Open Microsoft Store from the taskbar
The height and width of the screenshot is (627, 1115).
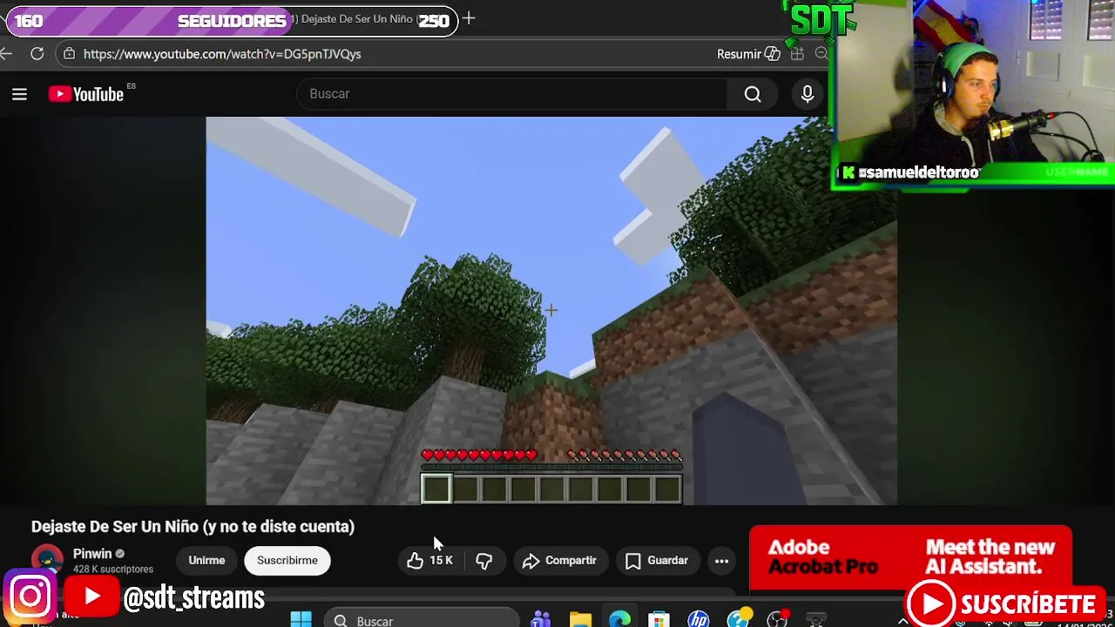click(659, 620)
